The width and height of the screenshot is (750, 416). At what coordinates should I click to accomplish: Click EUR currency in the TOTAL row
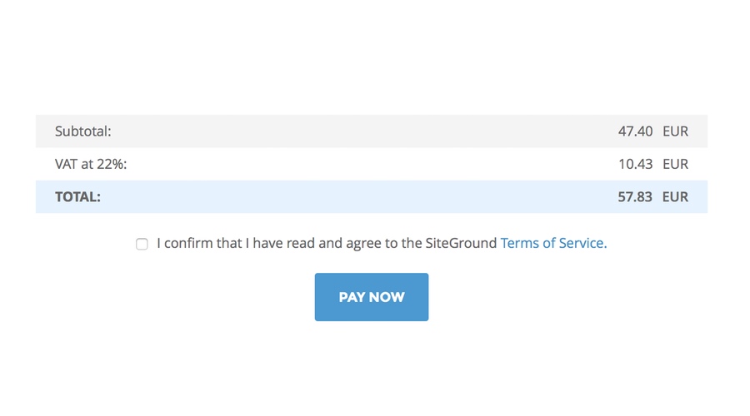(x=675, y=197)
